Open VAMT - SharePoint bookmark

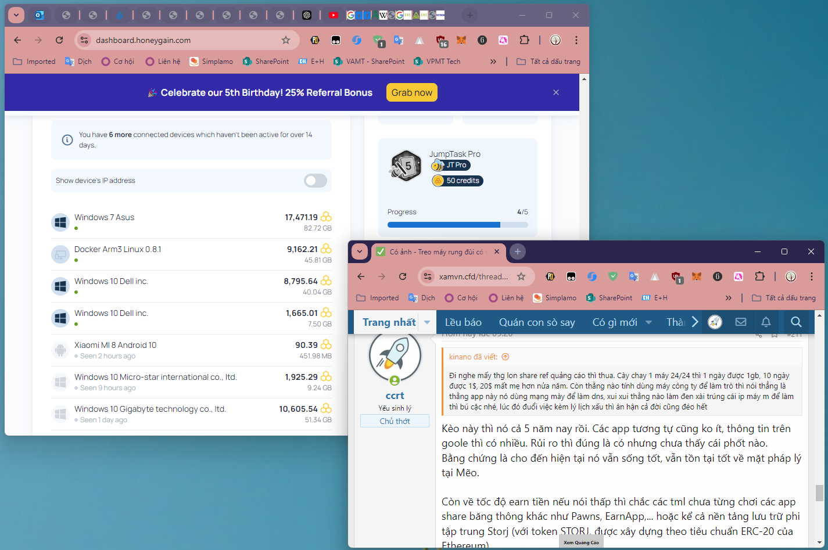click(369, 62)
